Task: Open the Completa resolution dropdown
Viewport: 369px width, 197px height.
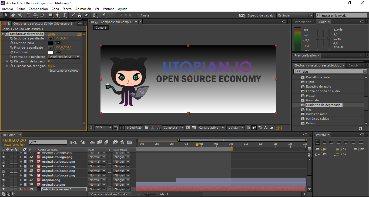Action: (173, 128)
